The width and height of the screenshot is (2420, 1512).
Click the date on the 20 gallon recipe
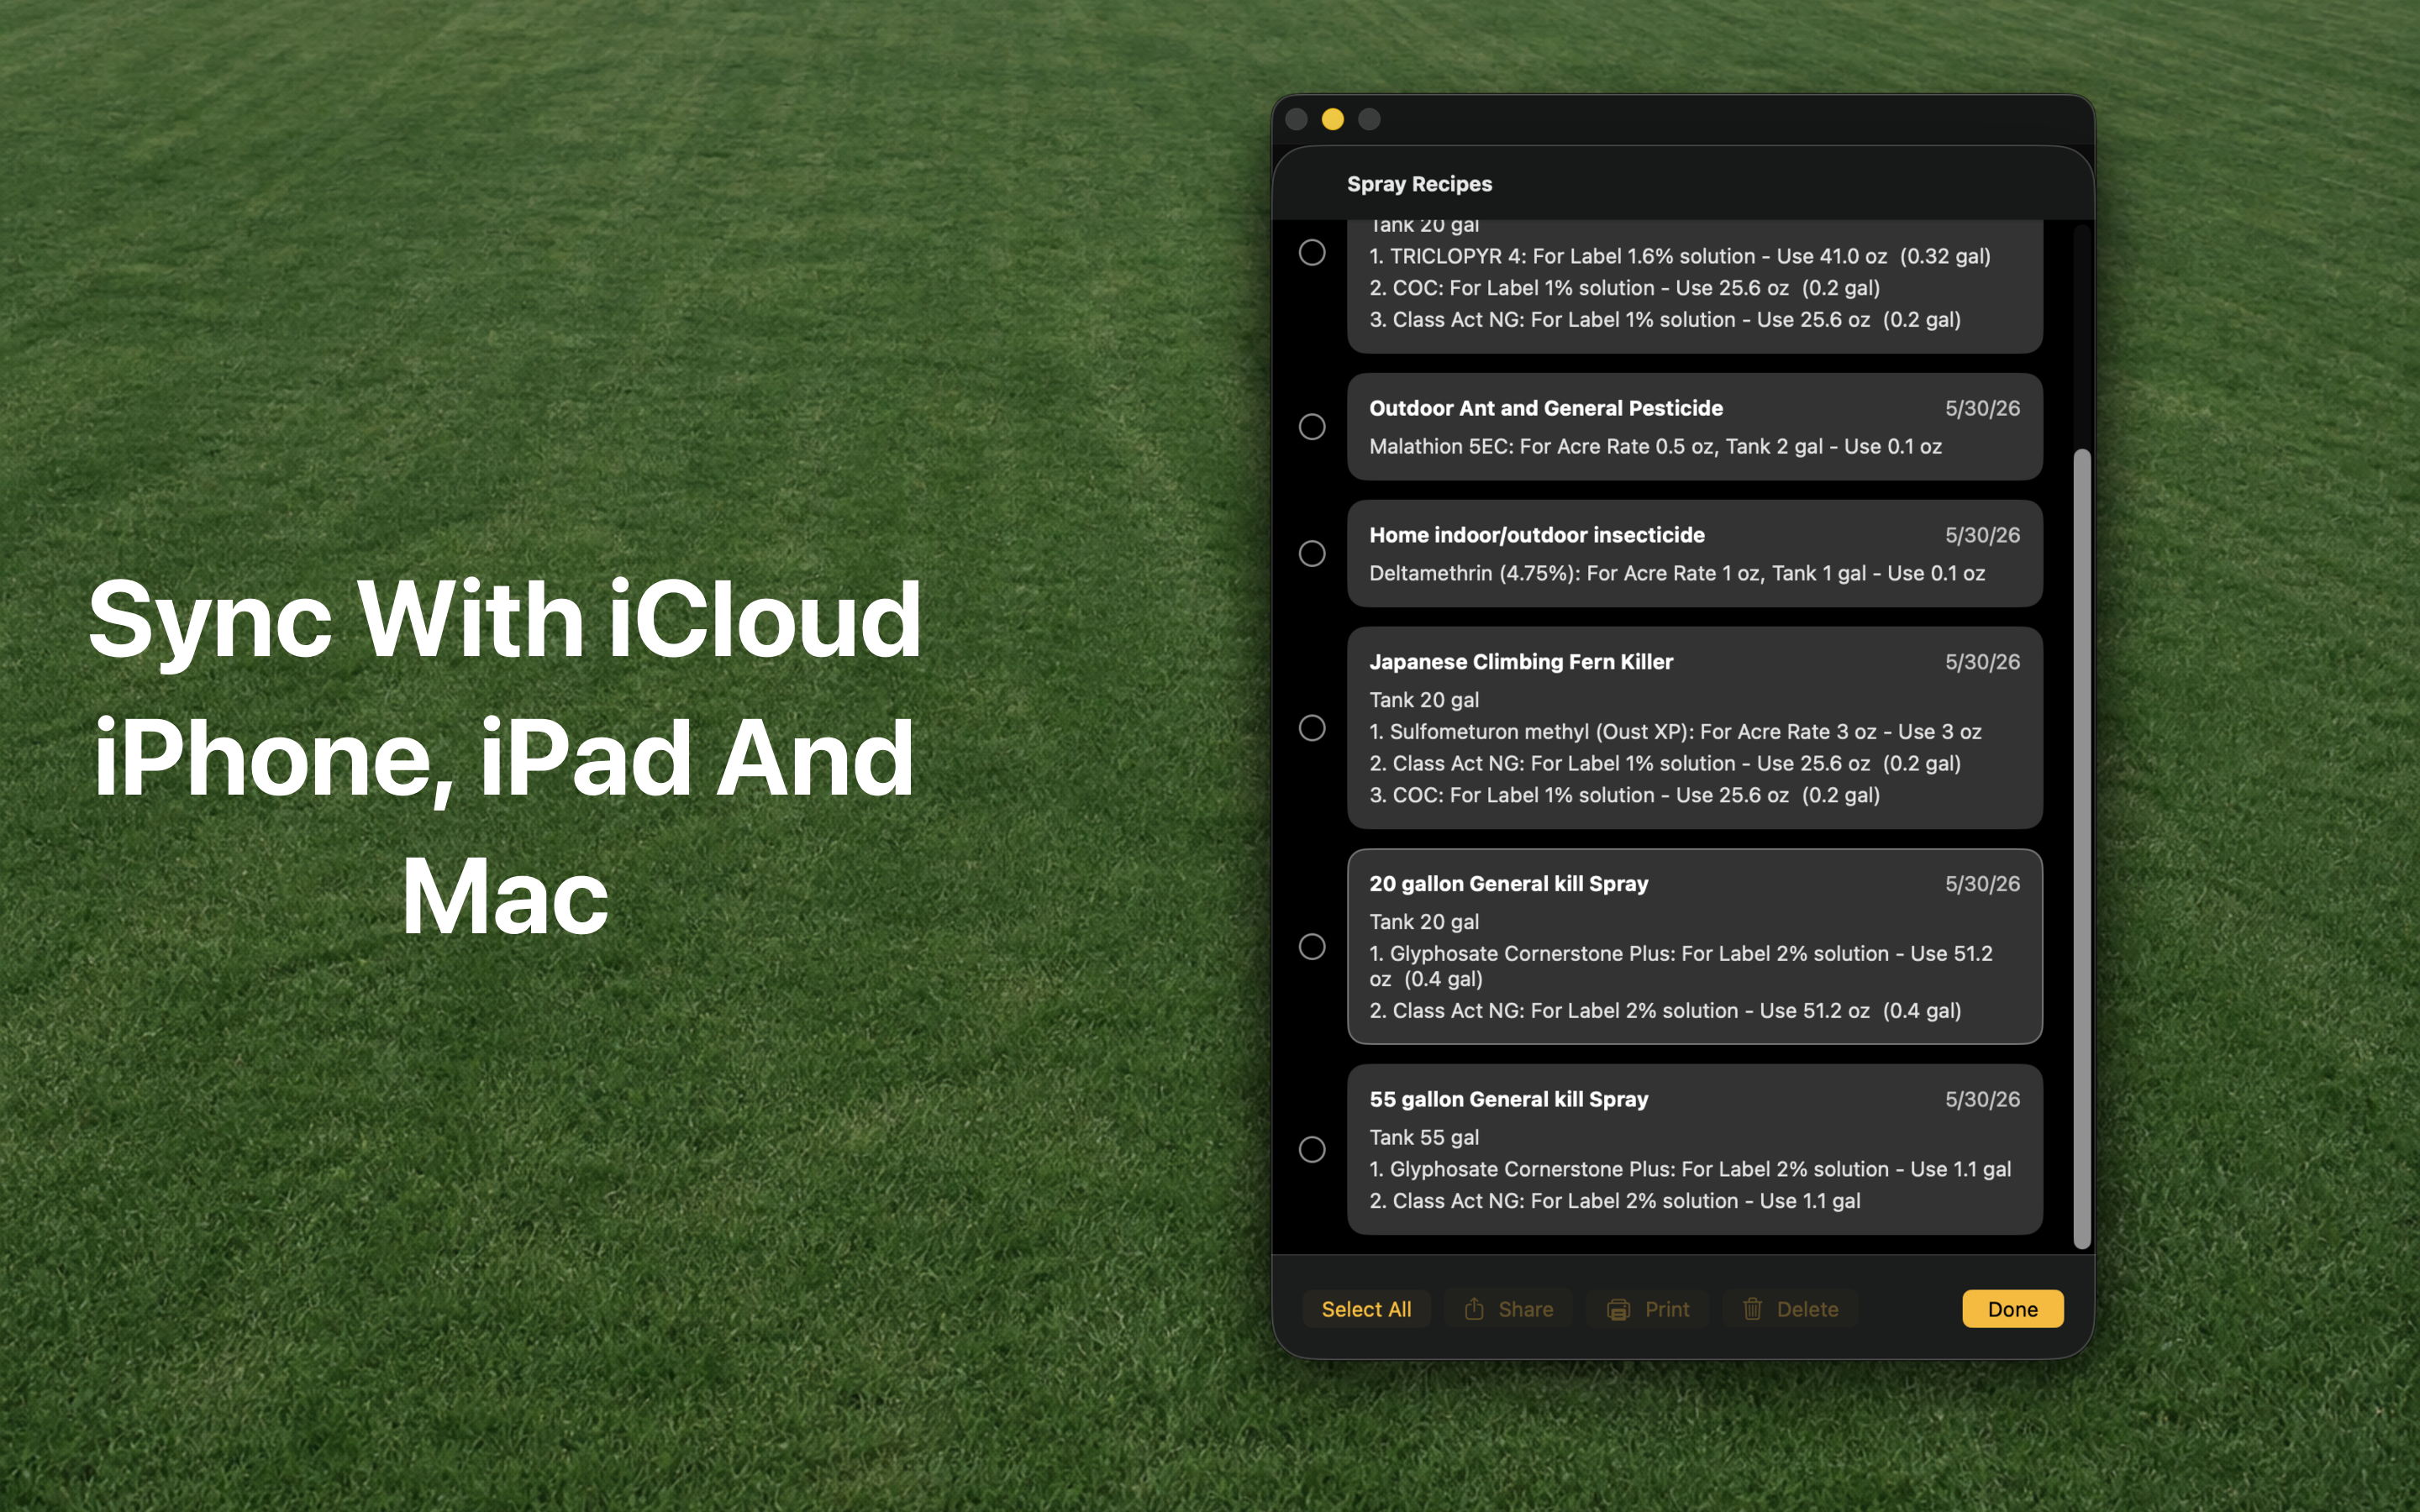1982,884
